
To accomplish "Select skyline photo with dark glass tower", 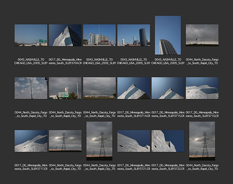I will pos(134,36).
